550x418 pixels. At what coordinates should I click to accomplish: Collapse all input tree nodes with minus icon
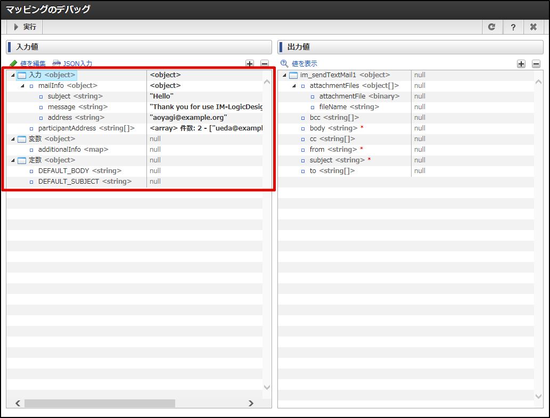click(x=265, y=64)
